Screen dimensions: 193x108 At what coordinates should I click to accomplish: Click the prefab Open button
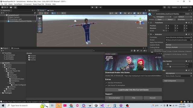click(x=160, y=19)
